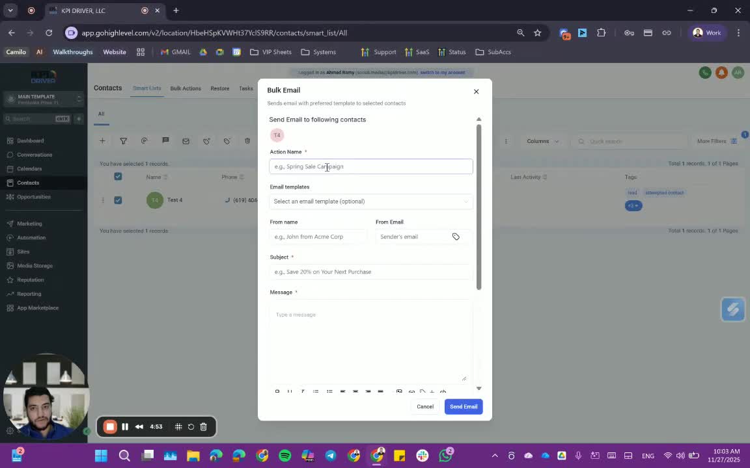Stop the screen recording
This screenshot has width=750, height=468.
(x=110, y=427)
